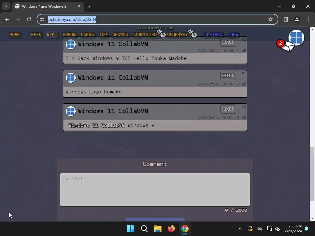Open a new browser tab

[x=90, y=6]
